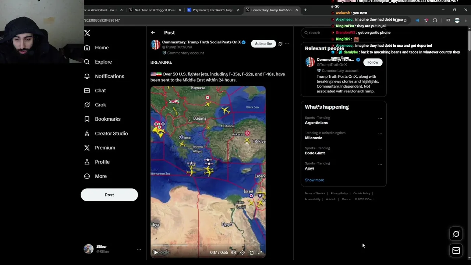Open Terms of Service link
The width and height of the screenshot is (471, 265).
click(x=315, y=193)
